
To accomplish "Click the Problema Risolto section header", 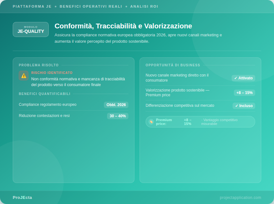I will (x=39, y=65).
